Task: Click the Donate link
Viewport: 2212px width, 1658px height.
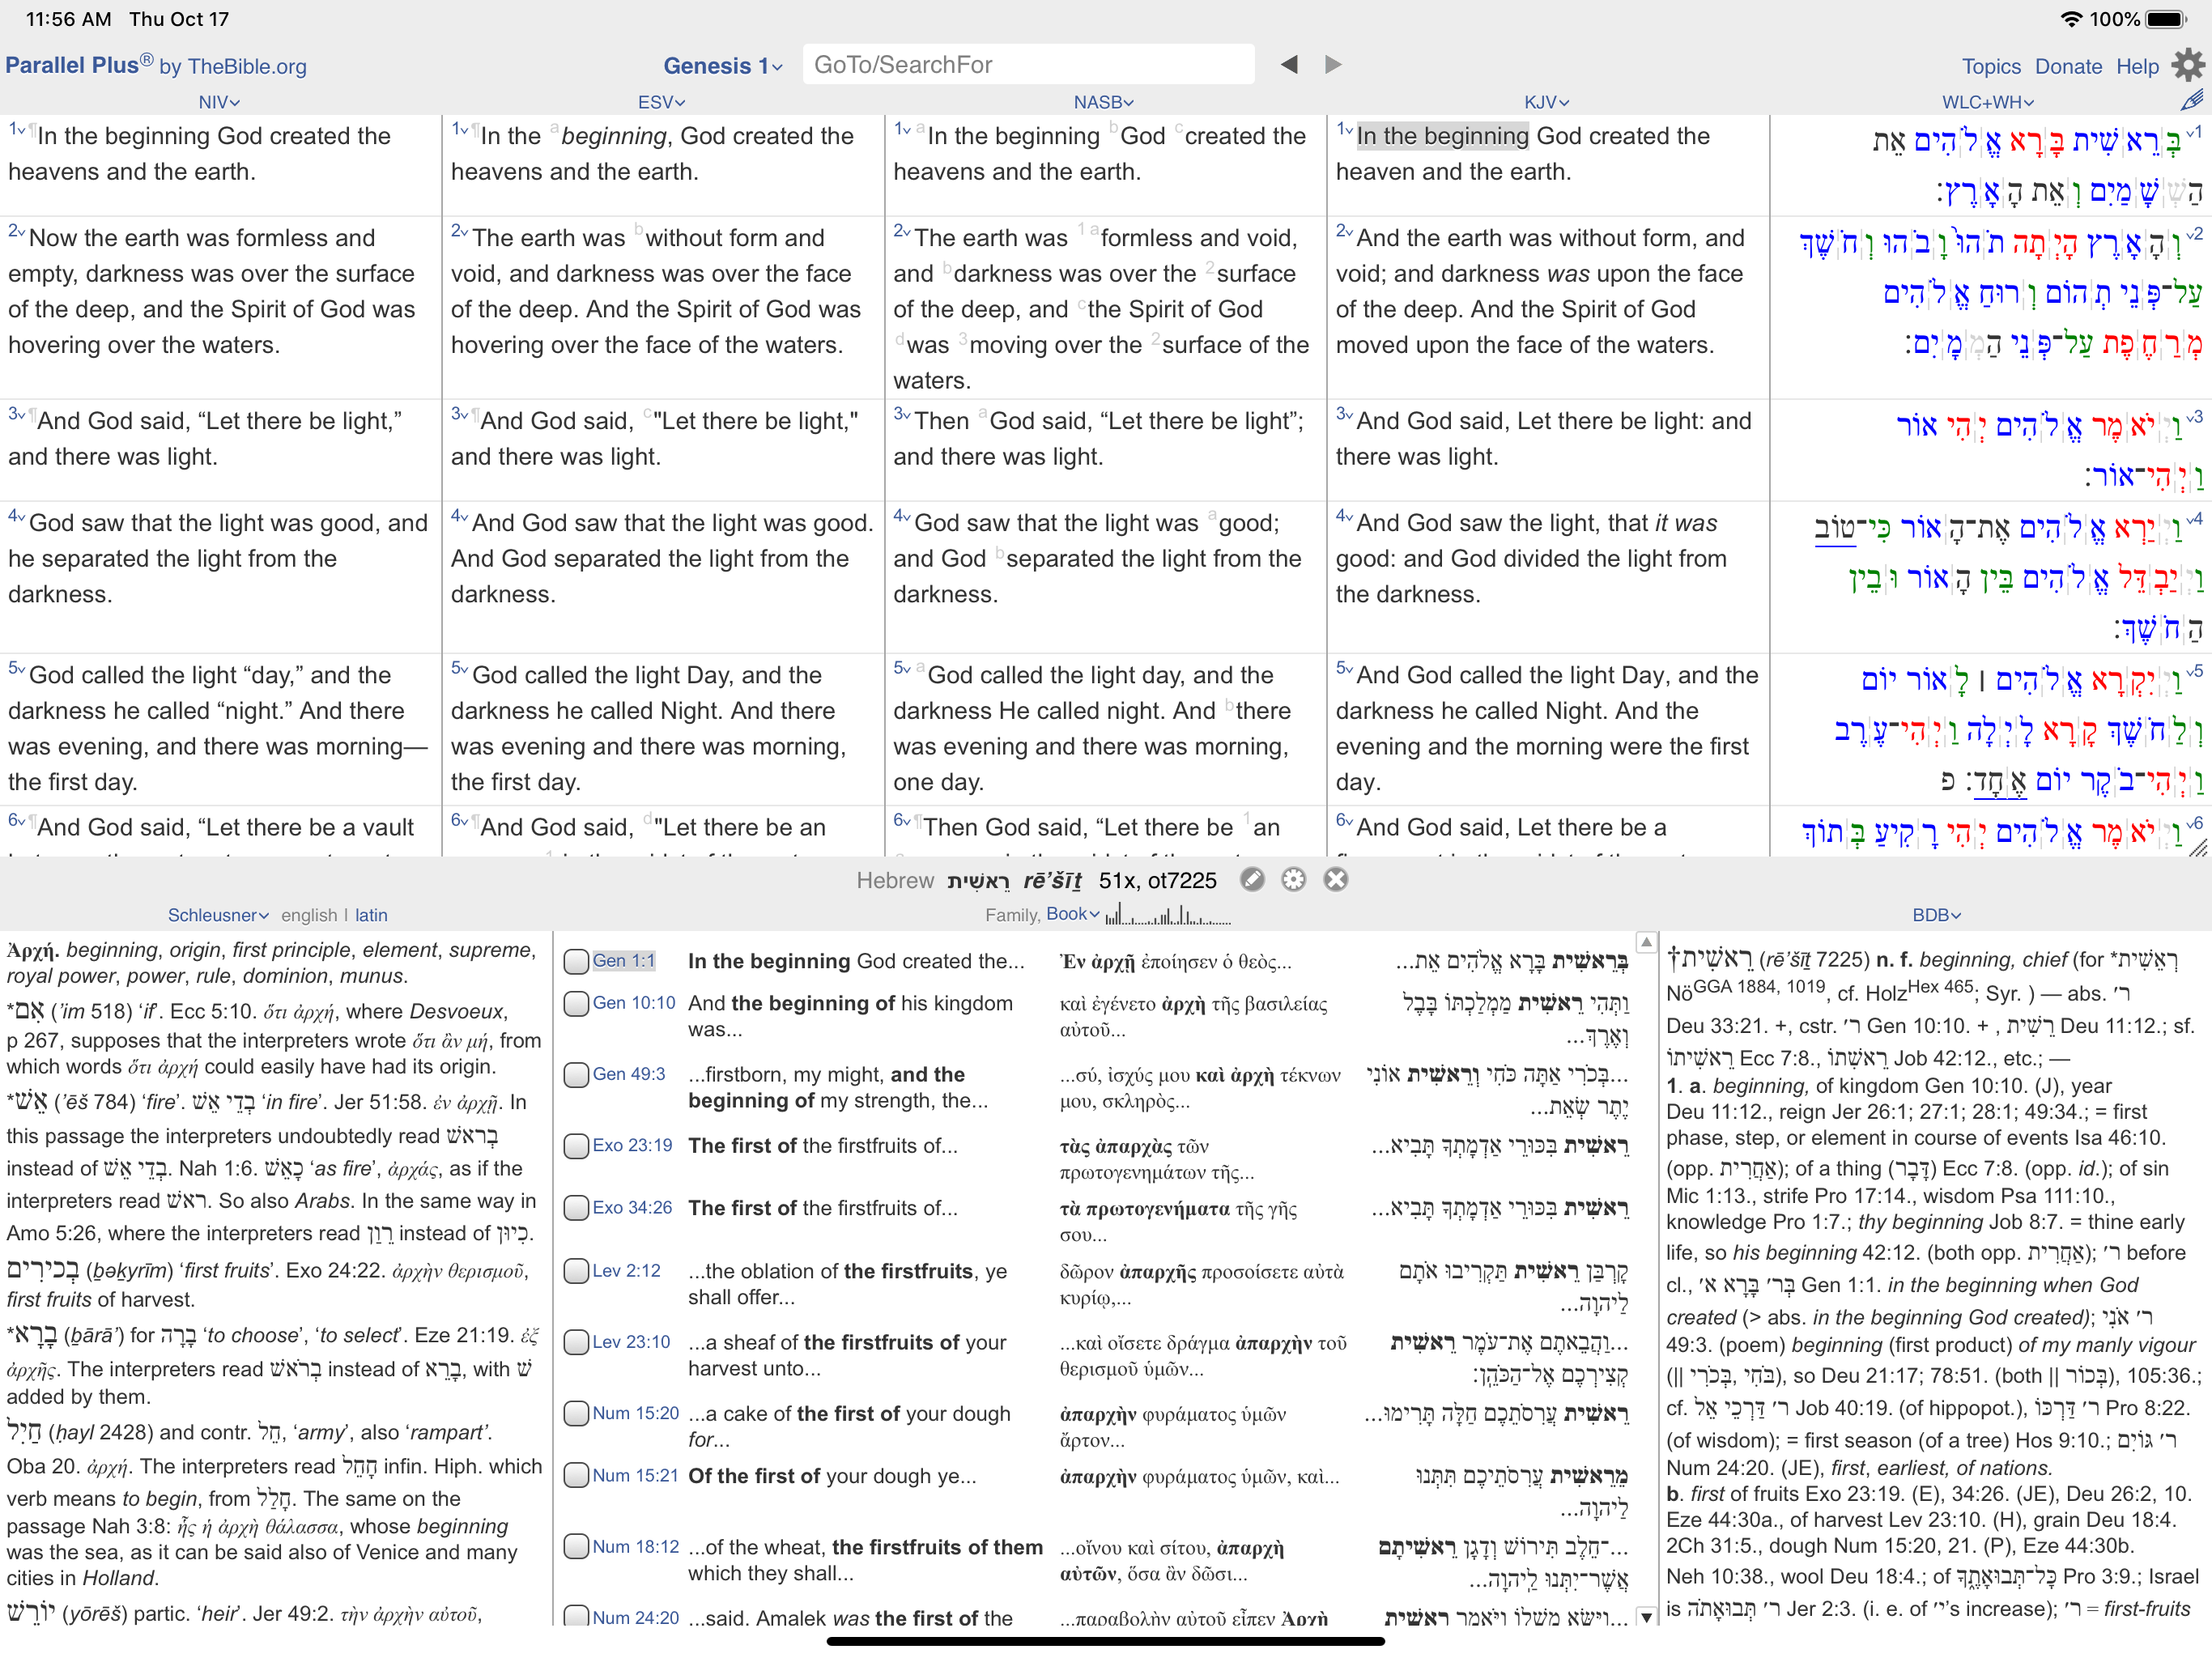Action: coord(2068,66)
